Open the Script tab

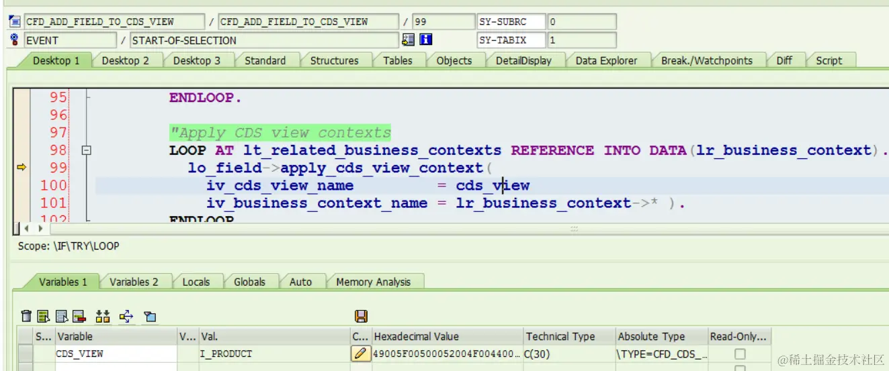(x=829, y=60)
